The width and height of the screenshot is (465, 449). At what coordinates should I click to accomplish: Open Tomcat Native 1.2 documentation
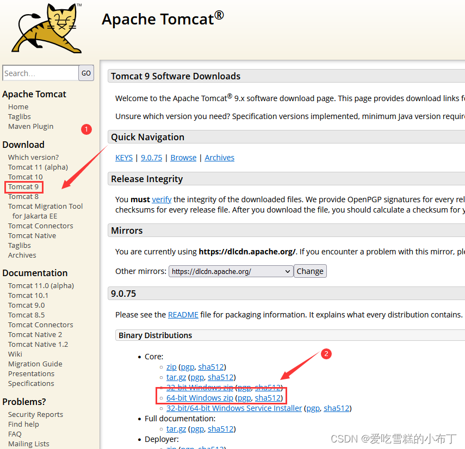[x=38, y=344]
